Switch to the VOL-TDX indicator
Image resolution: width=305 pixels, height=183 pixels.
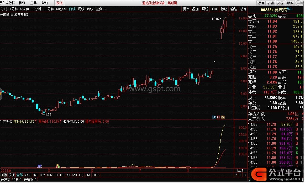point(52,175)
